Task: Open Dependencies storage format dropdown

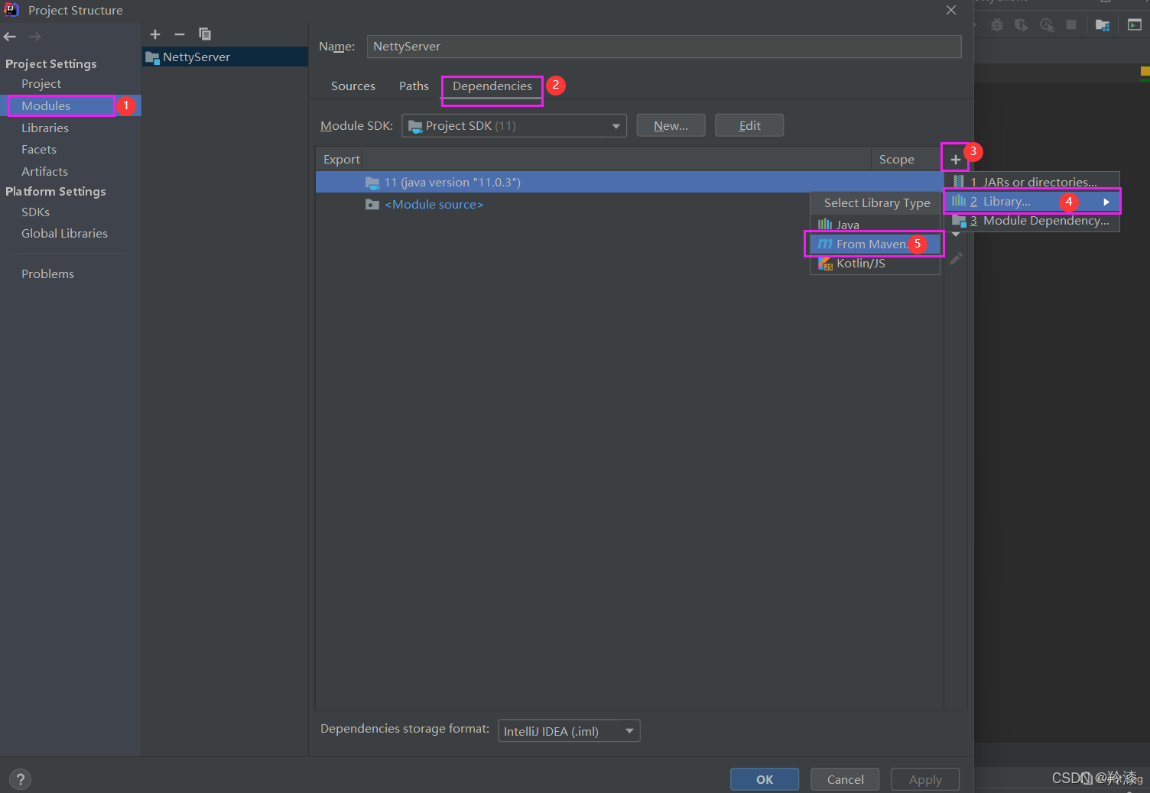Action: tap(569, 731)
